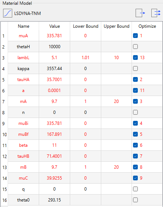The height and width of the screenshot is (207, 163).
Task: Select row 12 header for tauHB
Action: point(4,156)
